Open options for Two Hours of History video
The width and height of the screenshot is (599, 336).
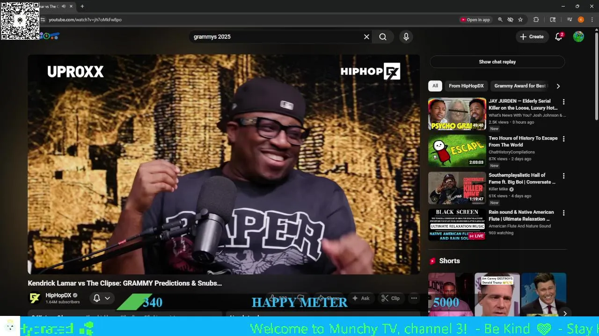pyautogui.click(x=563, y=139)
